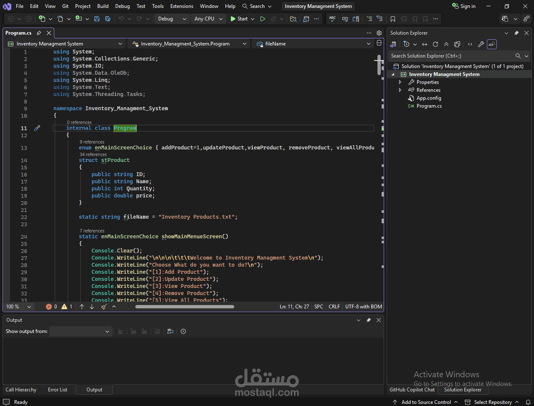Pin the Output window
This screenshot has height=406, width=534.
pyautogui.click(x=368, y=320)
